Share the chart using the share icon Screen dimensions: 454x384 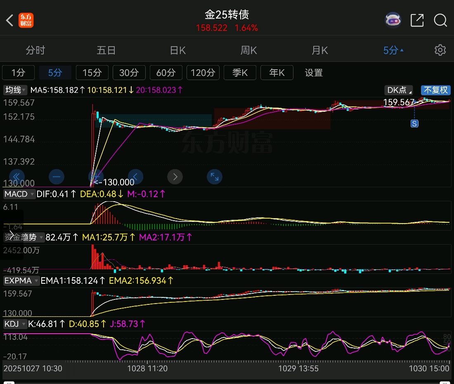click(417, 20)
